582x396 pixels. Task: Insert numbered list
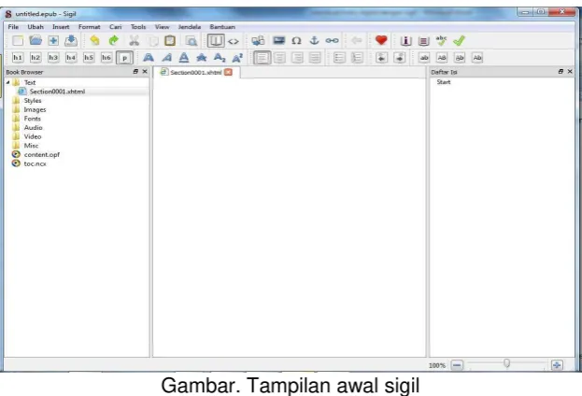[357, 58]
